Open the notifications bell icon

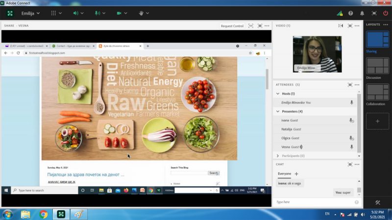362,13
